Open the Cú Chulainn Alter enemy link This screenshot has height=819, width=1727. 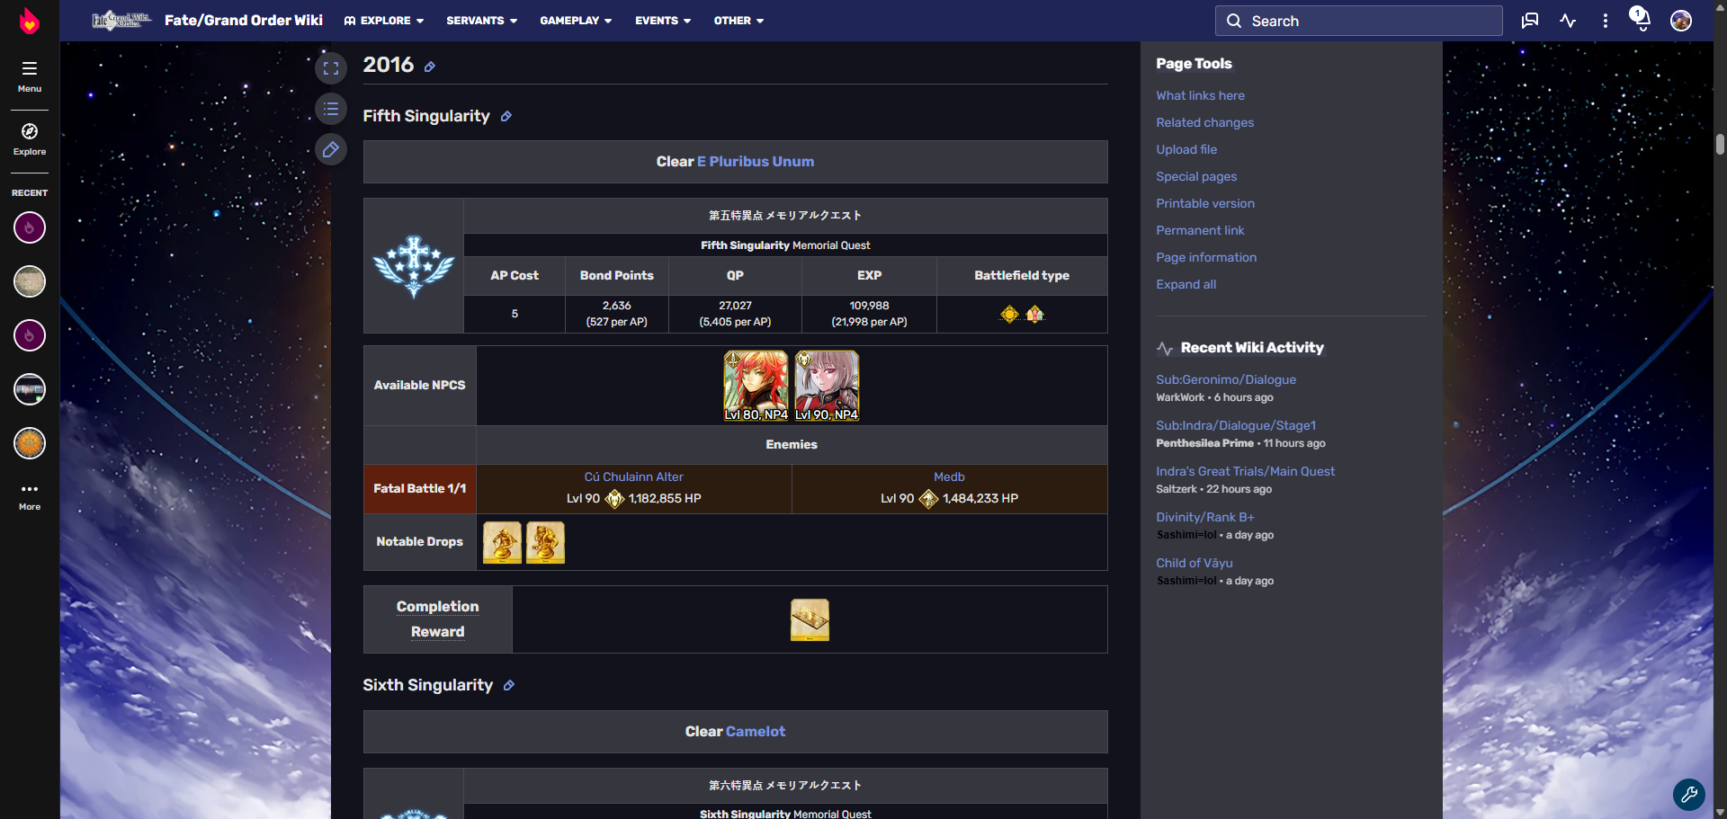click(x=634, y=477)
